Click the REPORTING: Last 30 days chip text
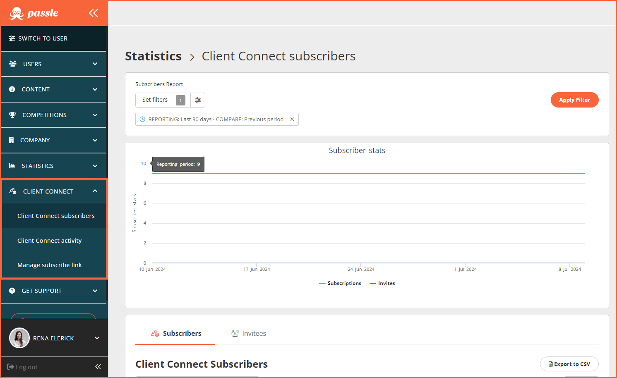The height and width of the screenshot is (378, 617). pos(216,119)
